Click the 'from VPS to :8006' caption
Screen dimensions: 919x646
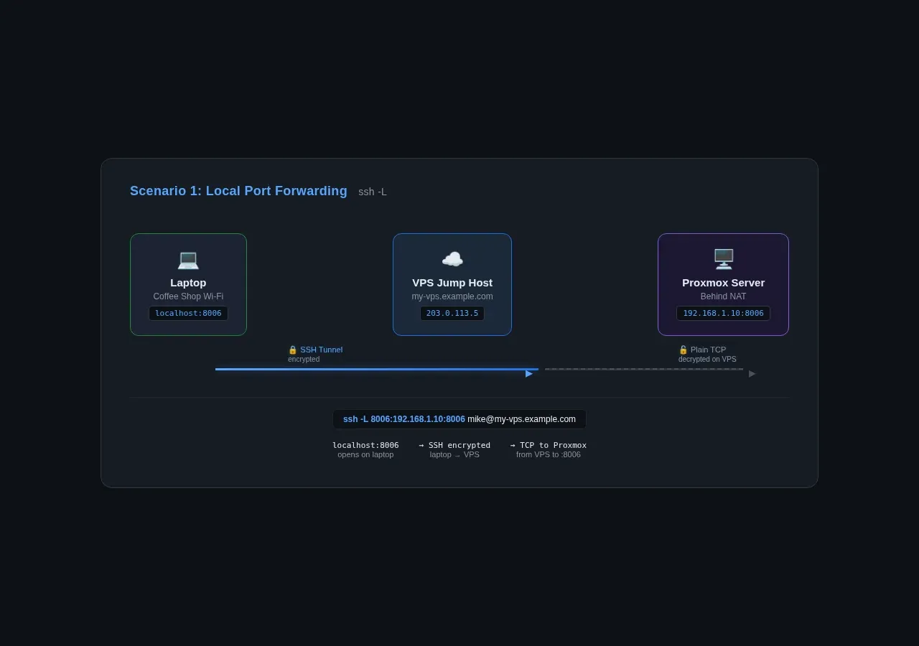(549, 454)
